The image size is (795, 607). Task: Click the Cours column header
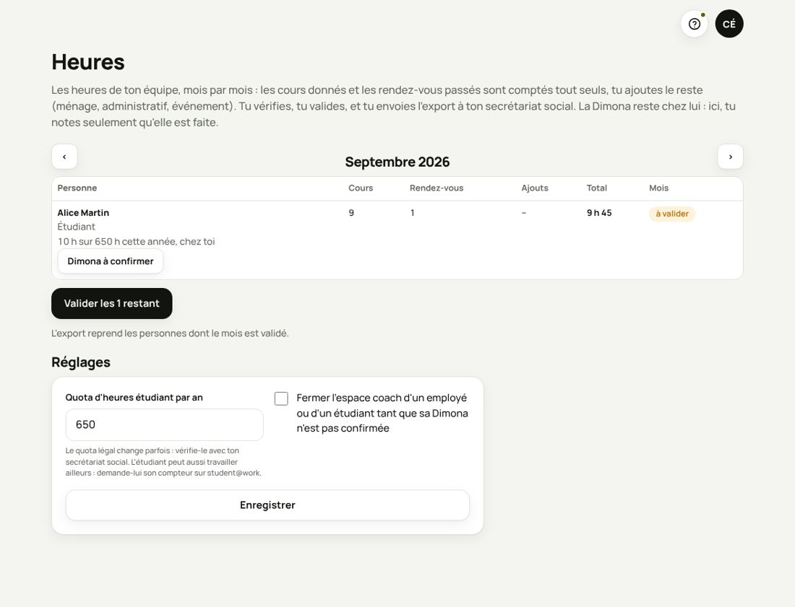coord(361,188)
